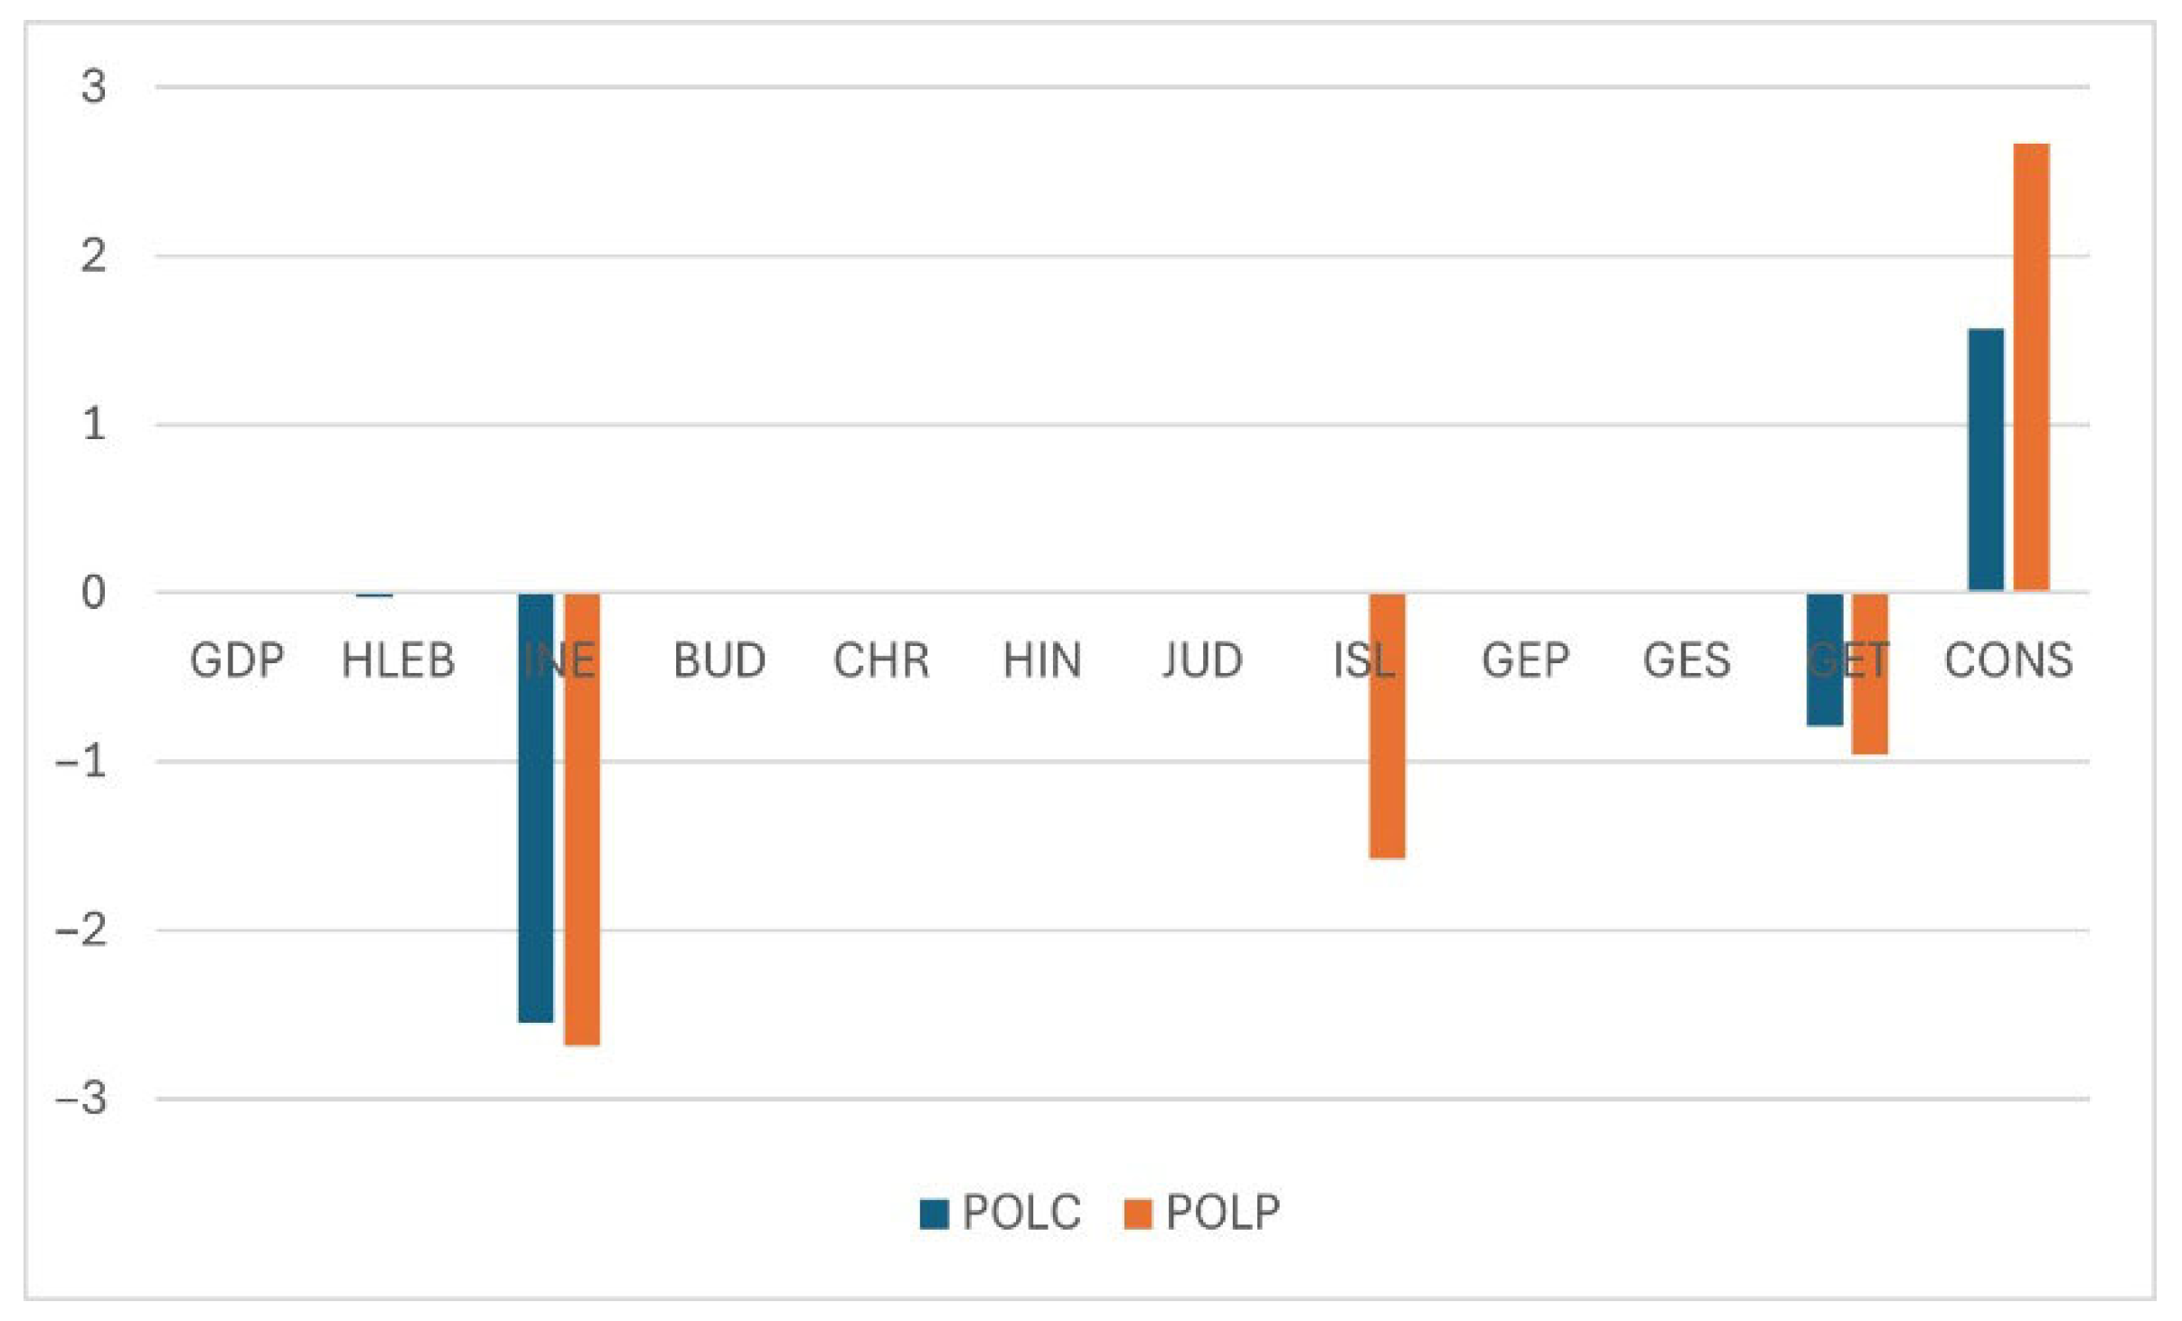Click the y-axis value 3 label
Image resolution: width=2182 pixels, height=1321 pixels.
pyautogui.click(x=93, y=88)
